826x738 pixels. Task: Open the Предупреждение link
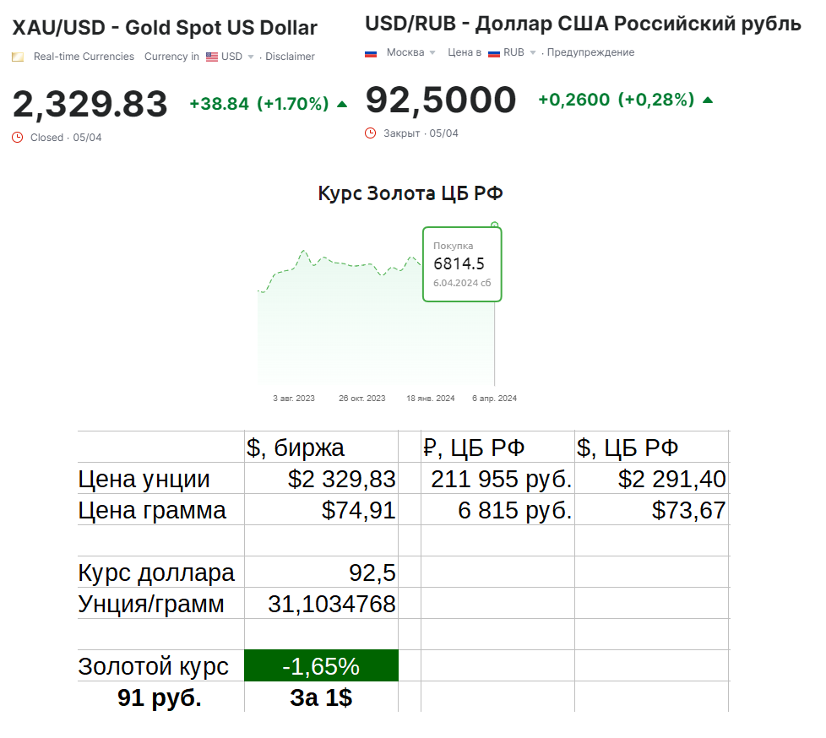pos(590,52)
